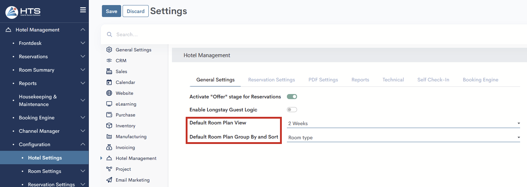Click the Invoicing money bag icon
Viewport: 527px width, 187px height.
click(x=109, y=148)
